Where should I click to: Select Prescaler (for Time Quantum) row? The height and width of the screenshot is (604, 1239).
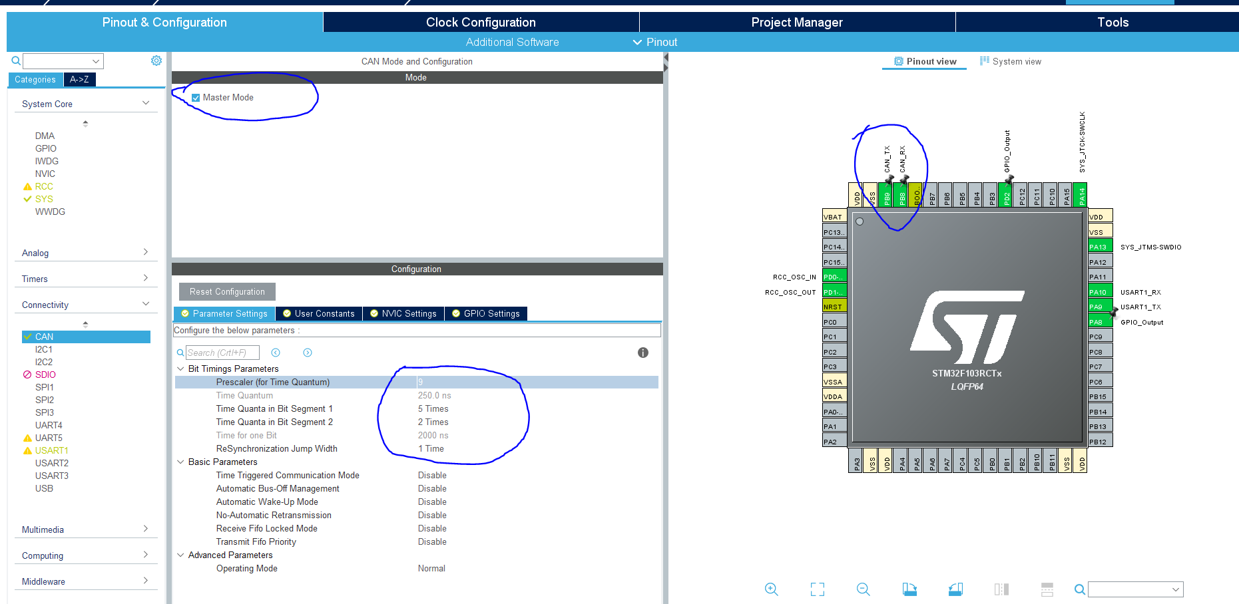(417, 382)
